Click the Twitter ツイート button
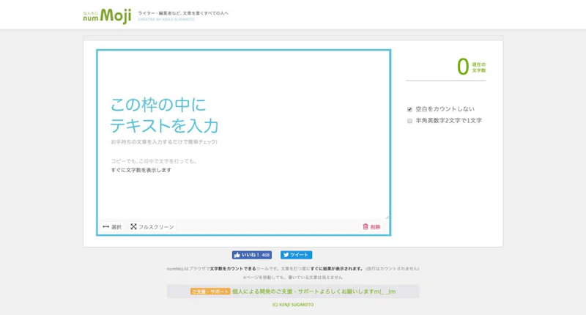Image resolution: width=586 pixels, height=315 pixels. coord(296,255)
